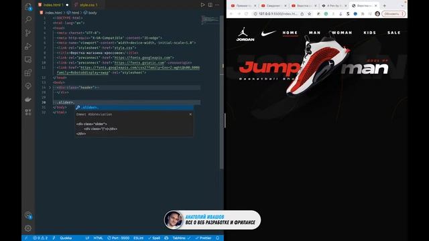The width and height of the screenshot is (429, 241).
Task: Click the fonts.googleapis.com link on line 9
Action: pos(143,58)
